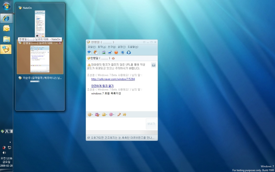Image resolution: width=275 pixels, height=172 pixels.
Task: Click the orange play media icon
Action: (116, 52)
